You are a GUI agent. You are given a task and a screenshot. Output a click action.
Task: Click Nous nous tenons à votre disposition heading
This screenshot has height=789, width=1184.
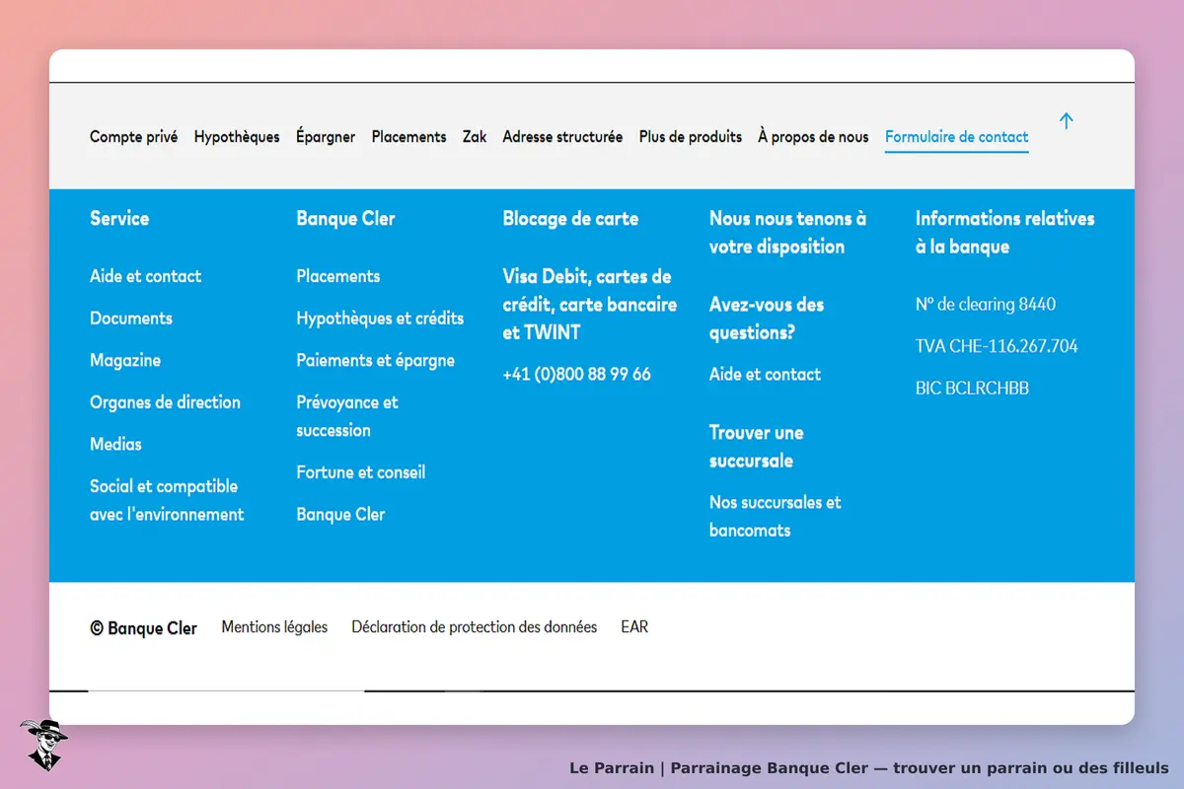click(787, 233)
